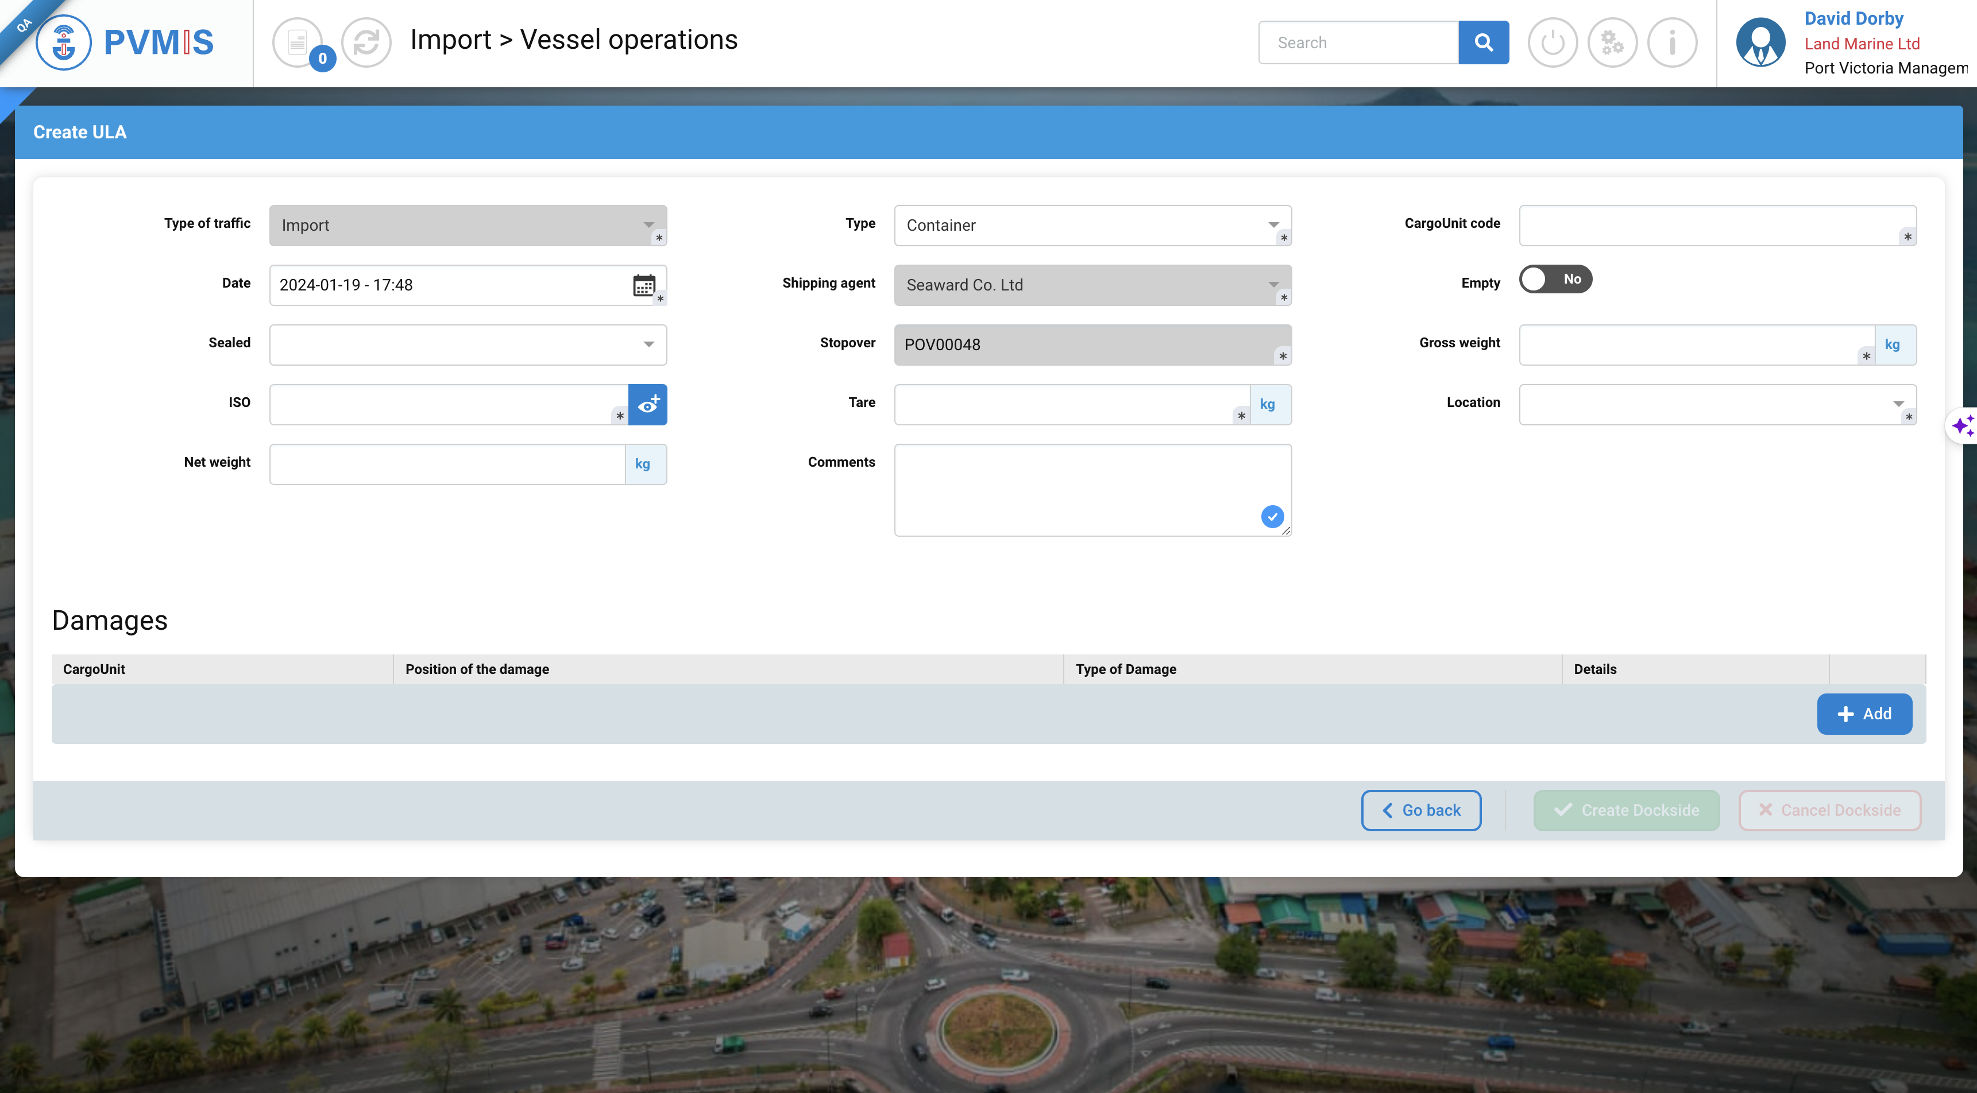This screenshot has height=1093, width=1977.
Task: Click the Port Victoria Management text
Action: 1885,68
